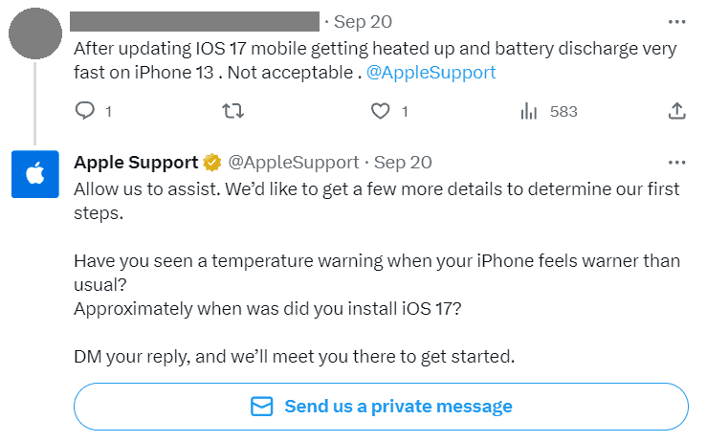707x442 pixels.
Task: Open more options on the first tweet
Action: click(676, 22)
